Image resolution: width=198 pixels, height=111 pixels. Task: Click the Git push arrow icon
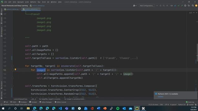pyautogui.click(x=182, y=6)
